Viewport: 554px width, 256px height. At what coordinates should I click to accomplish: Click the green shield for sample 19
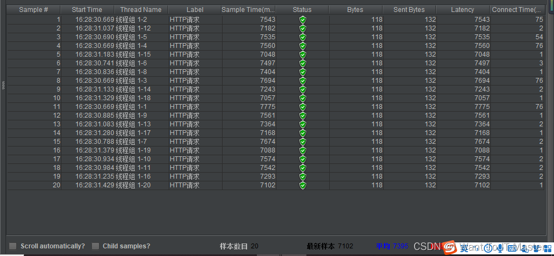pyautogui.click(x=303, y=176)
